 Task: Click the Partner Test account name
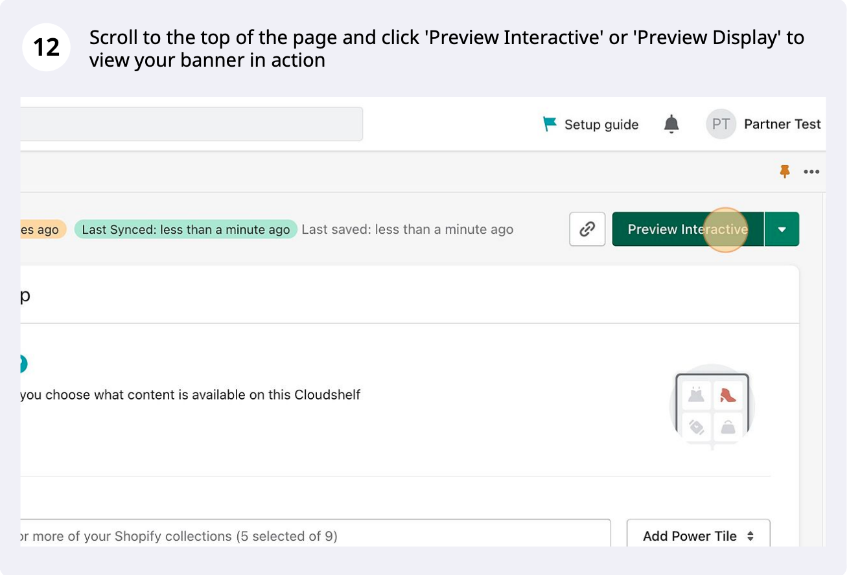[x=782, y=124]
